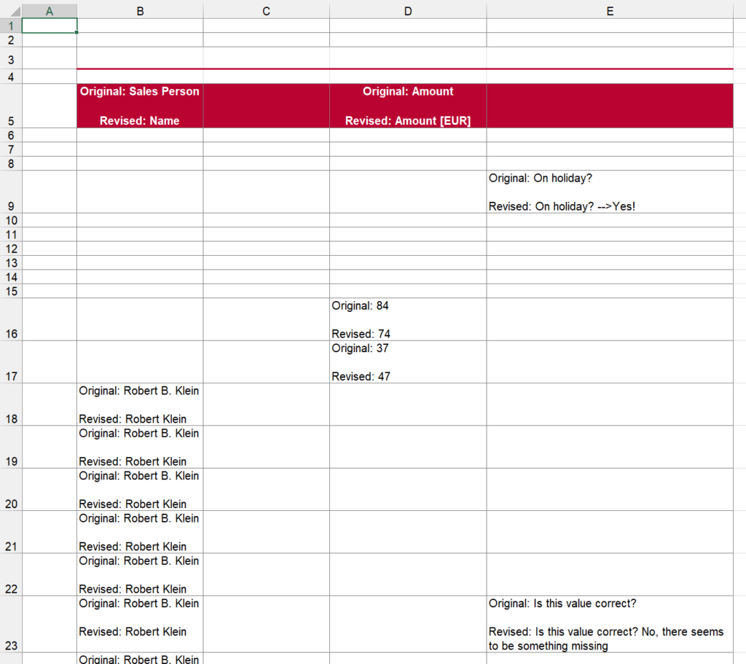
Task: Select the 'Amount [EUR]' header cell
Action: tap(407, 106)
